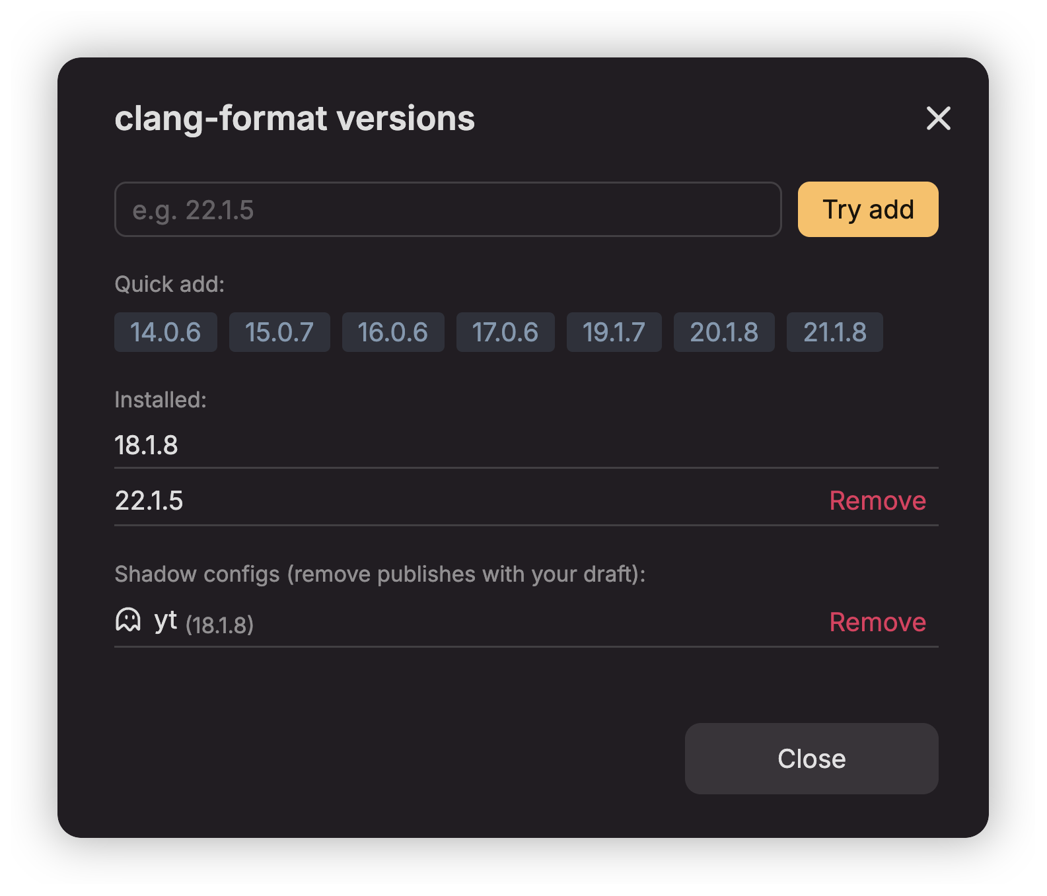
Task: Click the Try add button
Action: coord(868,209)
